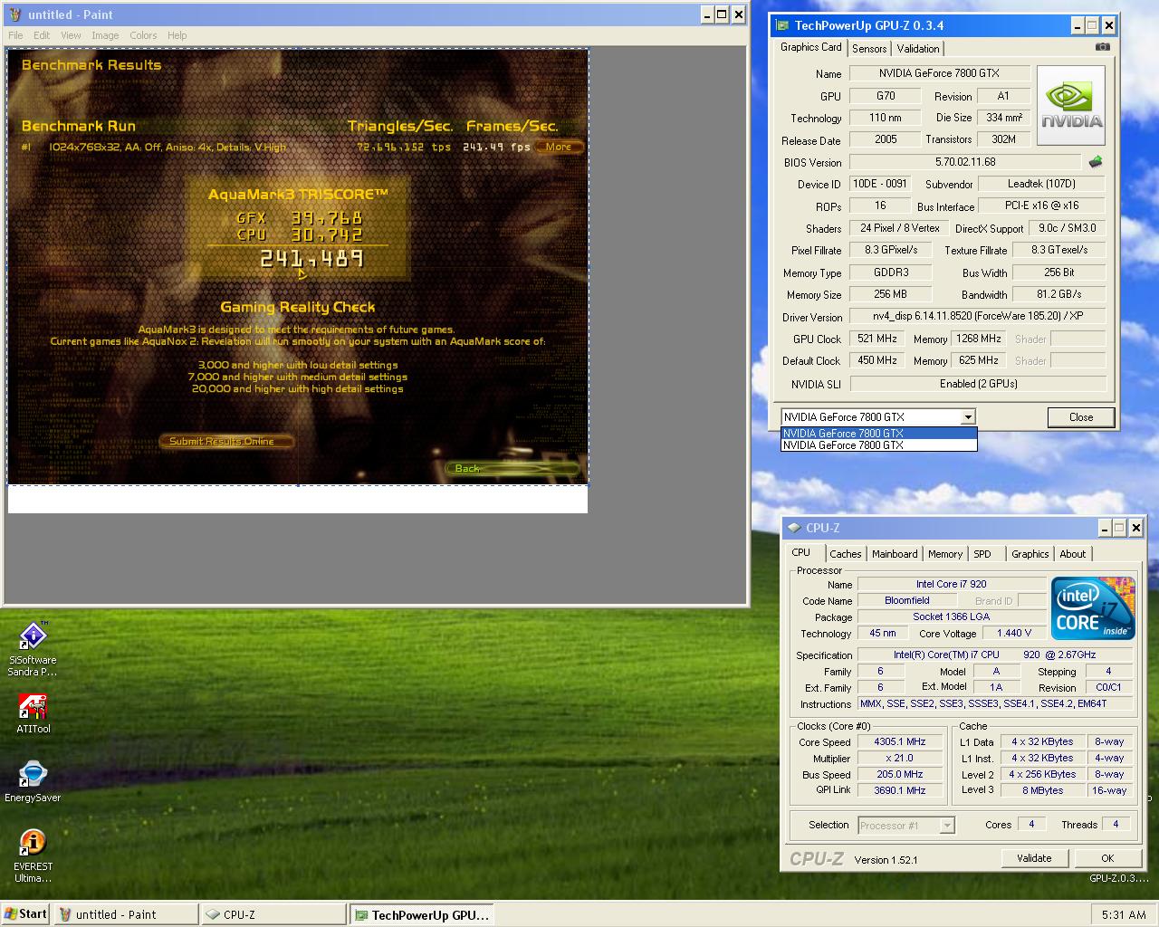
Task: Click the Code Name value Bloomfield
Action: coord(907,600)
